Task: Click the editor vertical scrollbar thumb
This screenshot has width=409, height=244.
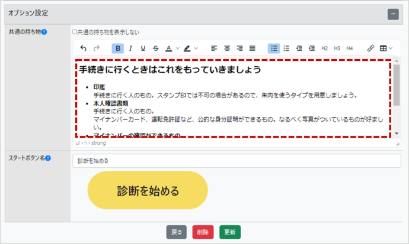Action: [x=397, y=85]
